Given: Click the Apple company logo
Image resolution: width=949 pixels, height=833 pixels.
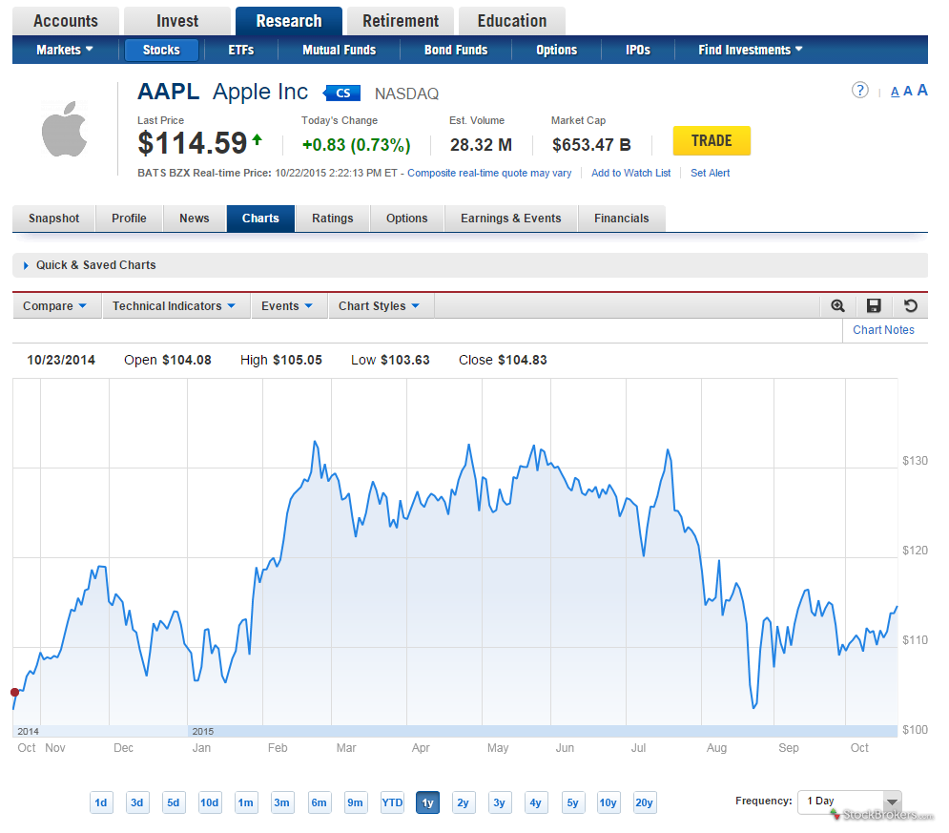Looking at the screenshot, I should tap(64, 129).
